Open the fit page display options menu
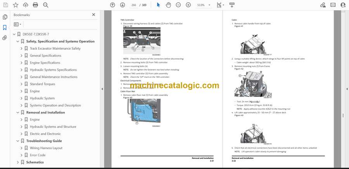Screen dimensions: 349x169 [x=220, y=5]
